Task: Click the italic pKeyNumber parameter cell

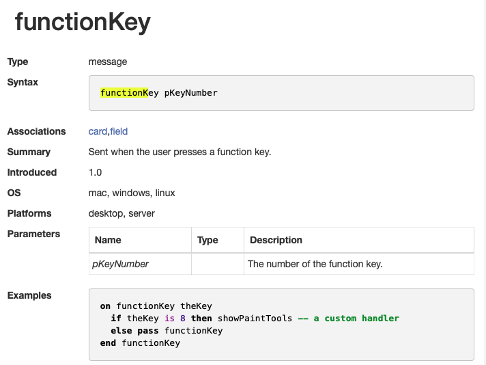Action: click(x=121, y=264)
